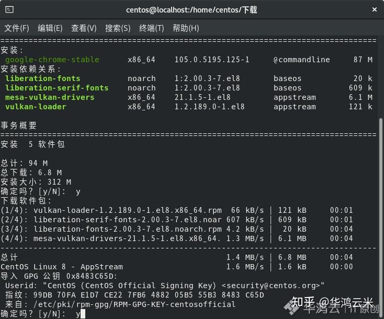Open the 帮助(H) menu
This screenshot has width=384, height=319.
tap(186, 28)
